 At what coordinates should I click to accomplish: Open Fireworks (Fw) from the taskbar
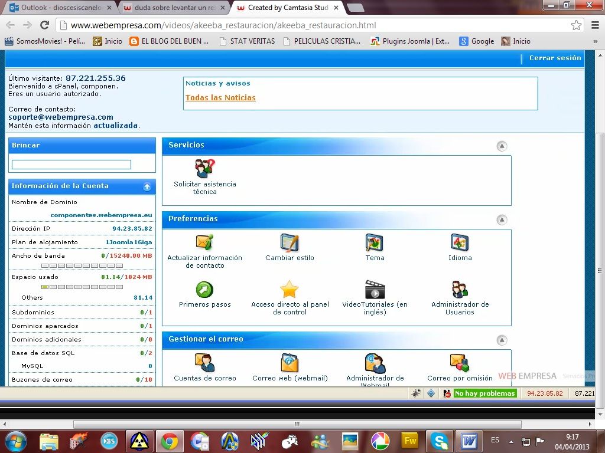coord(410,441)
